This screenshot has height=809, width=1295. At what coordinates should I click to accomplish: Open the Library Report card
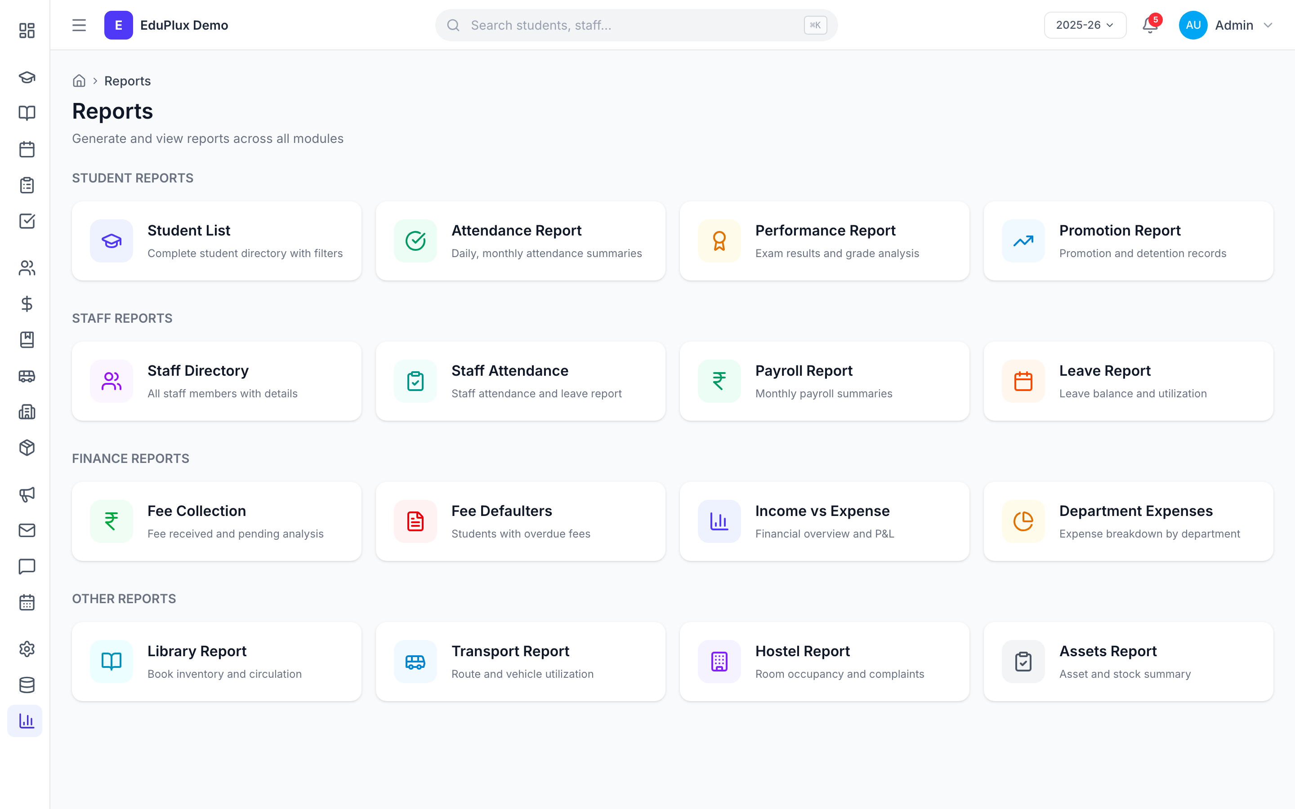[x=217, y=661]
